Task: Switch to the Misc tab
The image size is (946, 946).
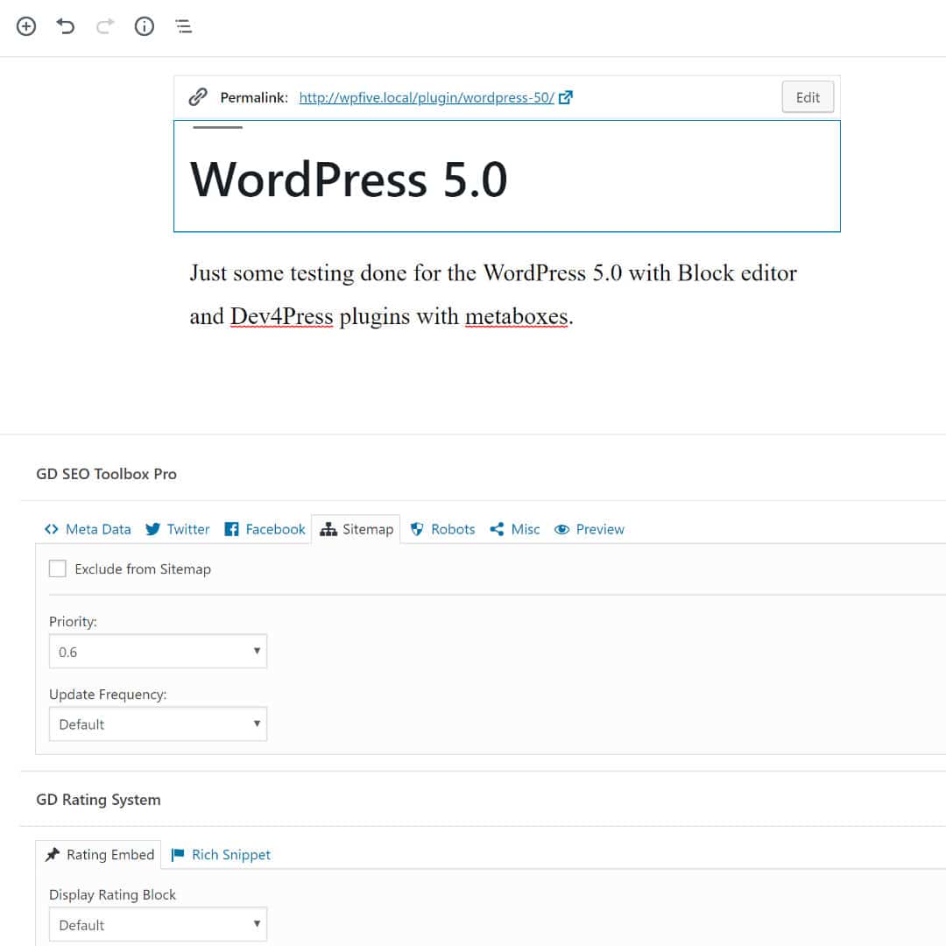Action: click(x=515, y=529)
